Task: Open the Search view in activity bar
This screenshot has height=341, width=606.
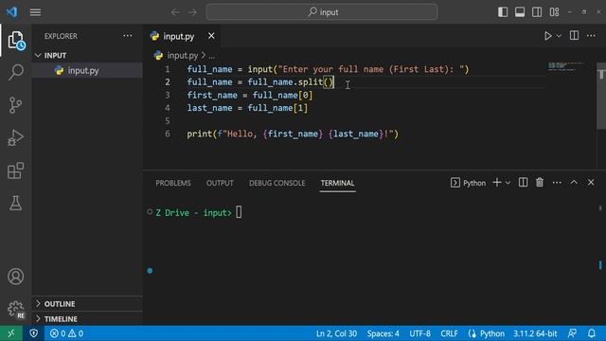Action: pos(16,72)
